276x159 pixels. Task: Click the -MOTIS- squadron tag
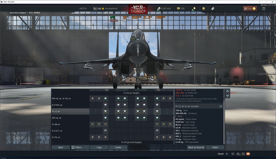pyautogui.click(x=83, y=9)
